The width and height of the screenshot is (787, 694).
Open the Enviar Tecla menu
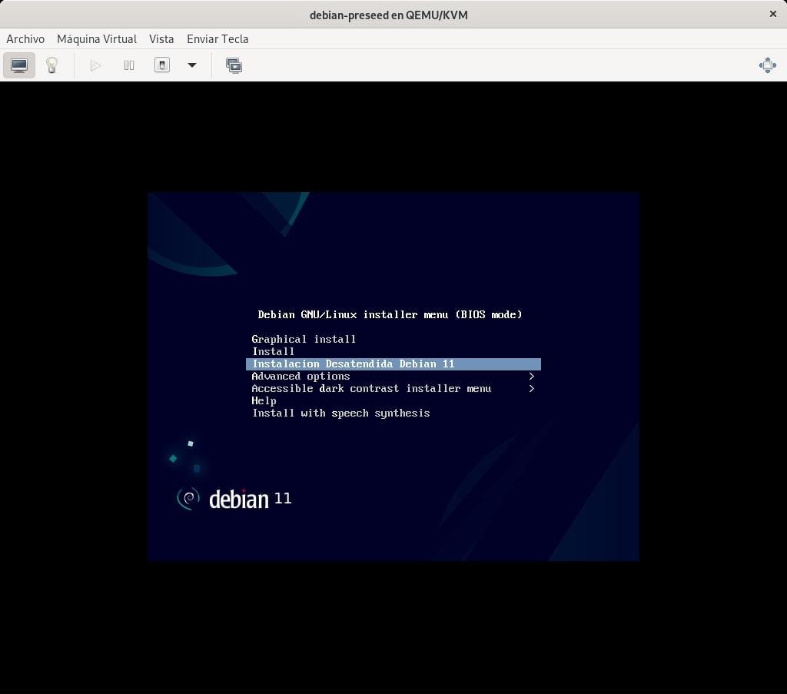coord(218,38)
